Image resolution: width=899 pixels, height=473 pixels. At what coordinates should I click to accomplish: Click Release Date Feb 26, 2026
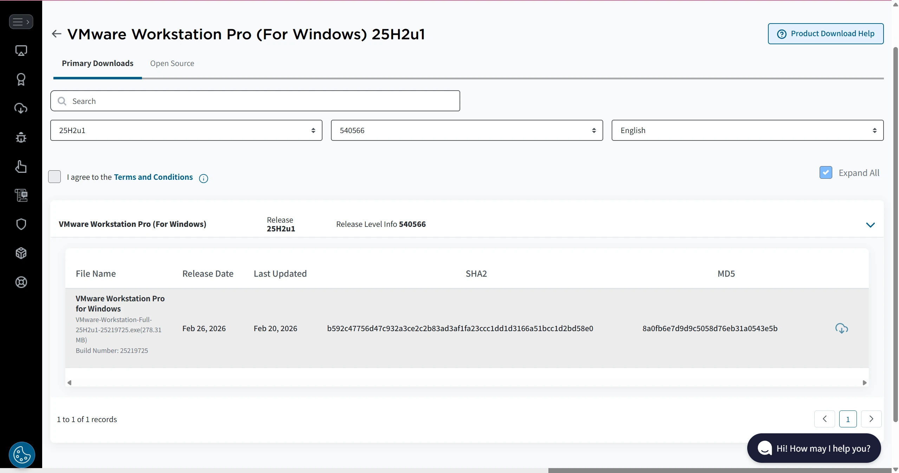pyautogui.click(x=204, y=328)
